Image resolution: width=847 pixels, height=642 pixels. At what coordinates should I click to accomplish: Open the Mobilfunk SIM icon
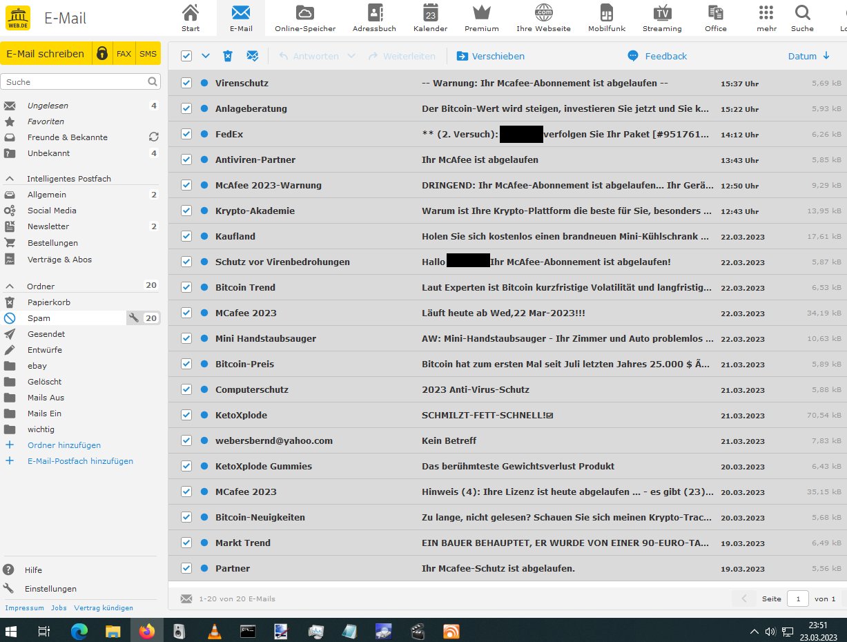coord(606,12)
